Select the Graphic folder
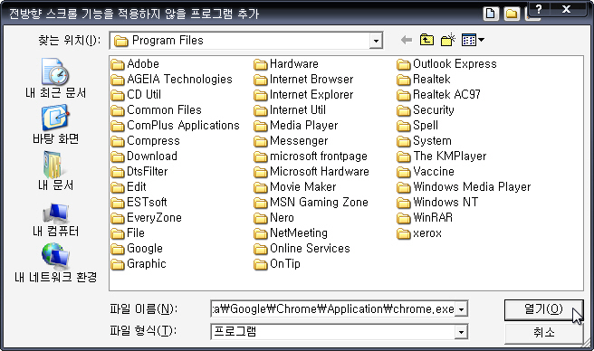Image resolution: width=594 pixels, height=351 pixels. (139, 264)
